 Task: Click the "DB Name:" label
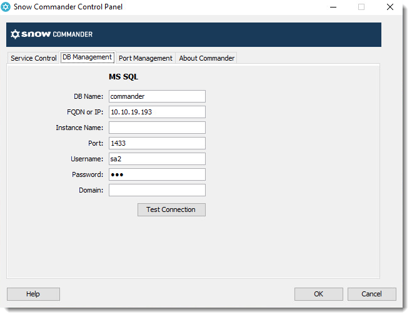coord(88,96)
